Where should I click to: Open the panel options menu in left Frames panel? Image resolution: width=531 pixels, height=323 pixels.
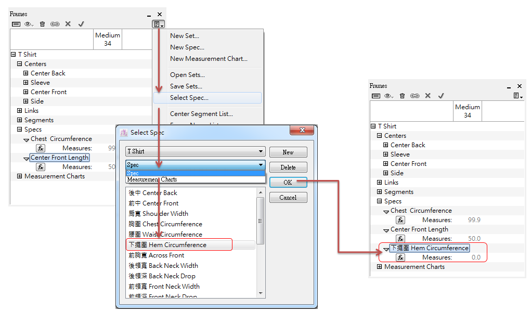(158, 24)
